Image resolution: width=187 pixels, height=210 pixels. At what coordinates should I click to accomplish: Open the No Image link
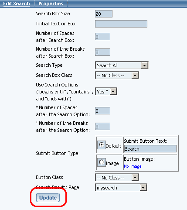(133, 166)
